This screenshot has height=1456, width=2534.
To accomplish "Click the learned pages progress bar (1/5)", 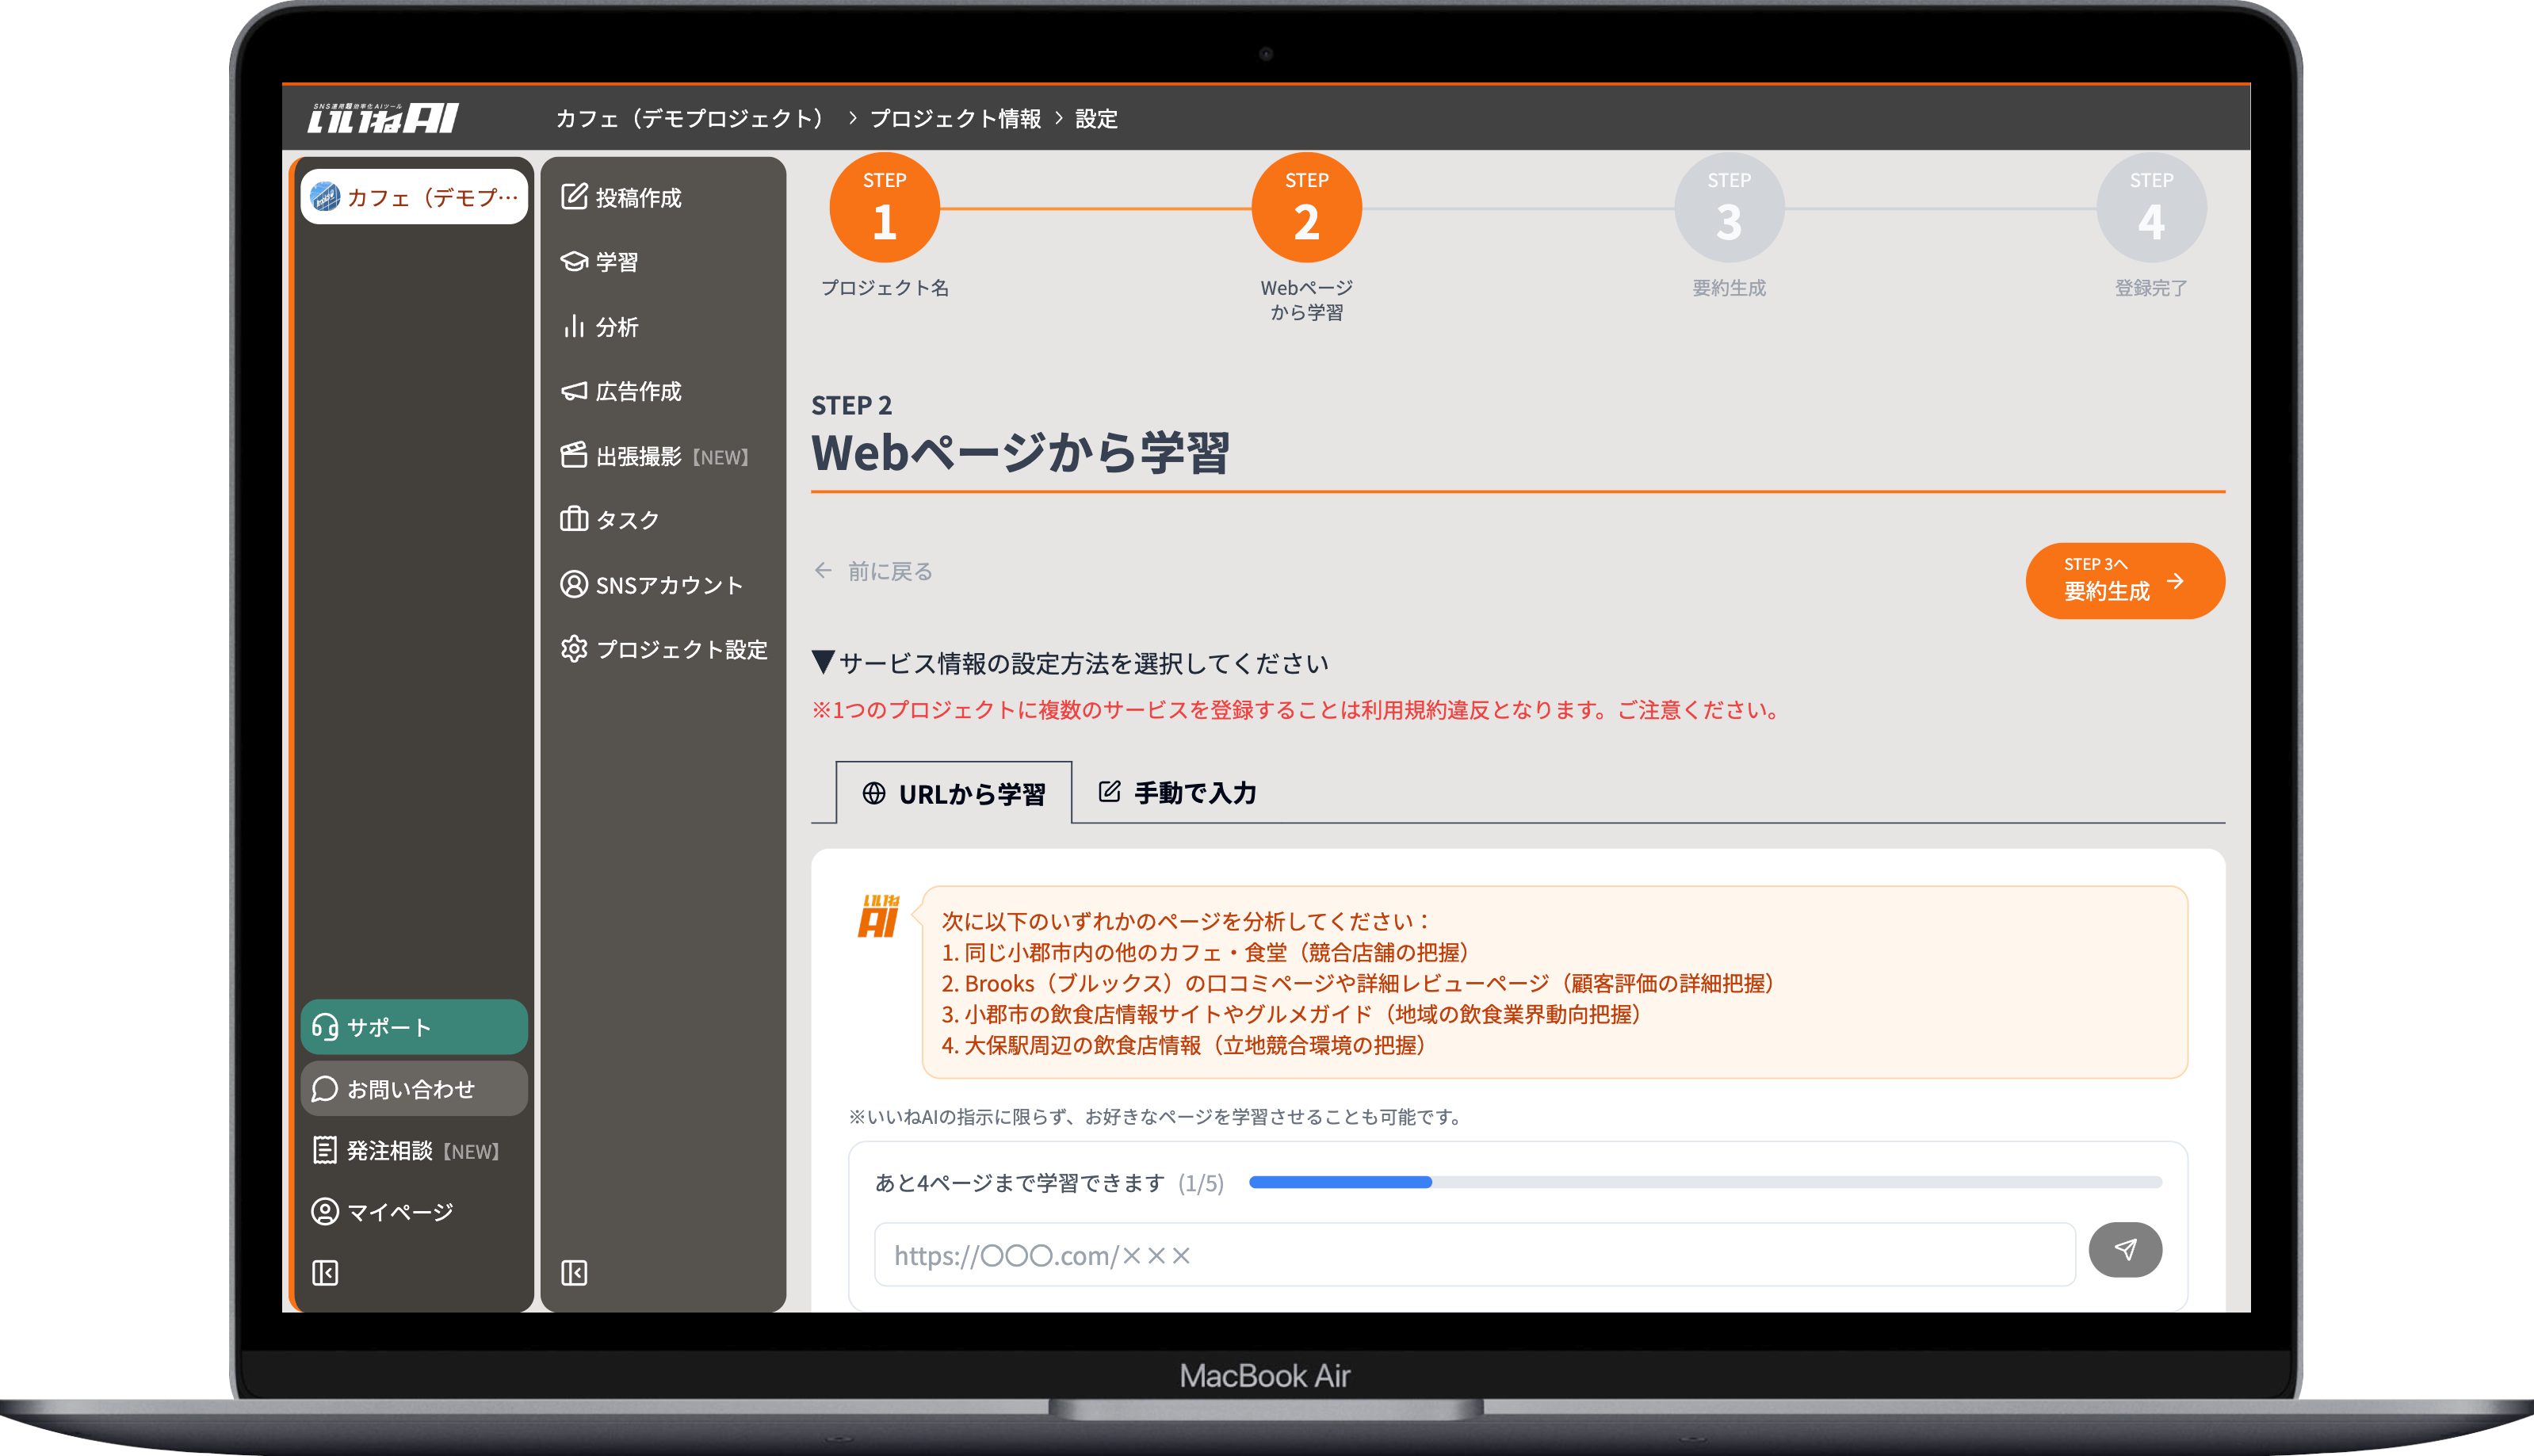I will pos(1705,1182).
